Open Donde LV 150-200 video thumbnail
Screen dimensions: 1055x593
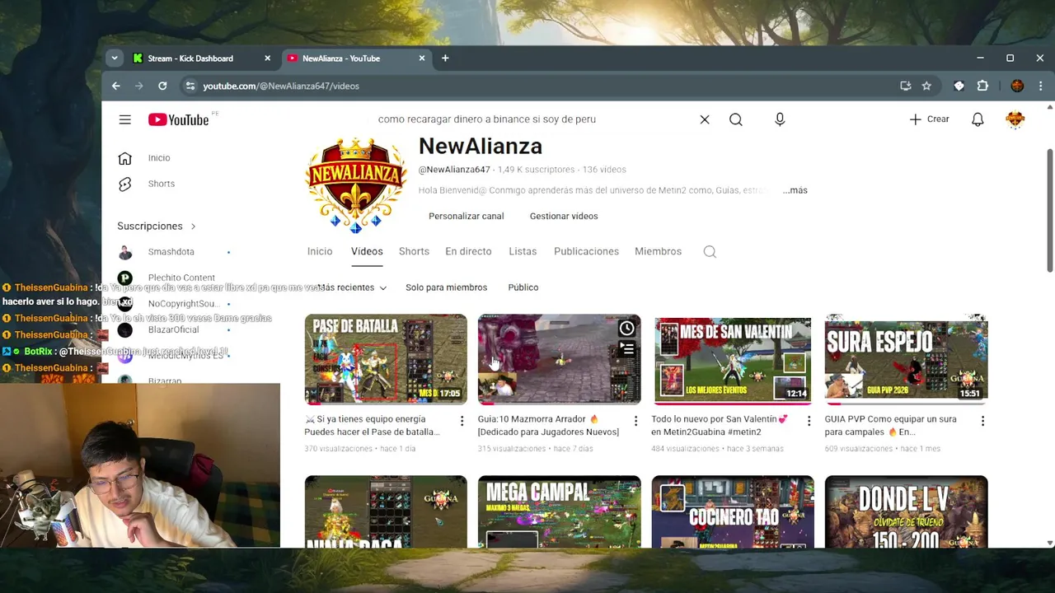(906, 511)
